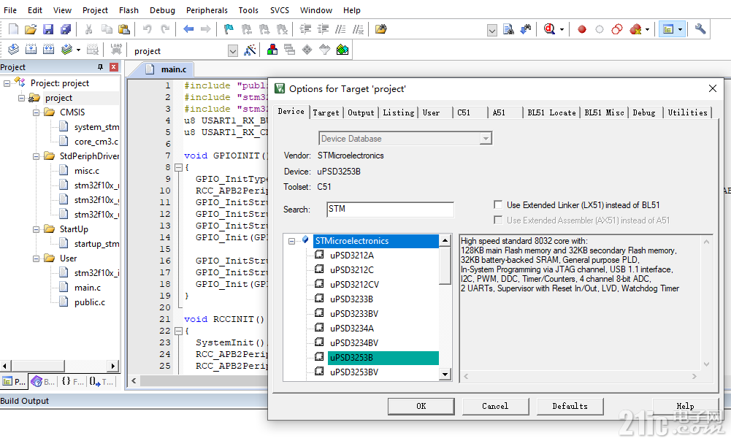Collapse code fold at line 8
The image size is (731, 441).
178,167
